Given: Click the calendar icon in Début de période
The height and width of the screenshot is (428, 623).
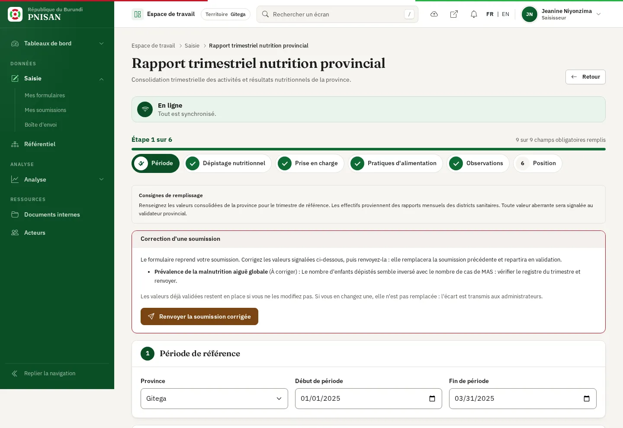Looking at the screenshot, I should (432, 399).
